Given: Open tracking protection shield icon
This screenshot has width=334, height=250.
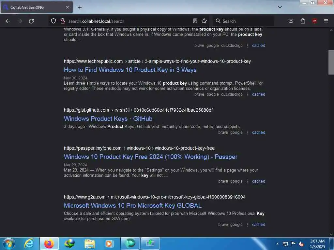Looking at the screenshot, I should tap(53, 21).
